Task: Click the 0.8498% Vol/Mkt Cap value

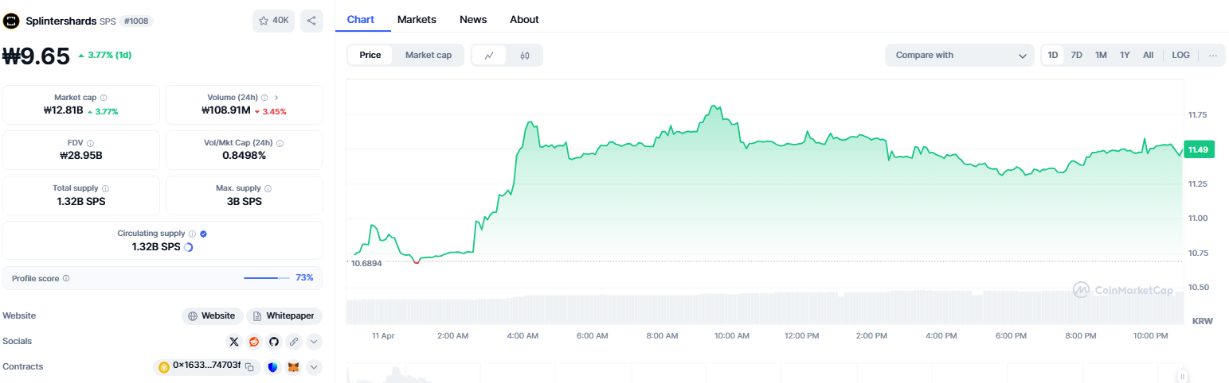Action: 244,156
